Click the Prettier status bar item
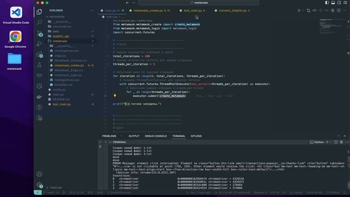This screenshot has height=197, width=350. coord(333,192)
